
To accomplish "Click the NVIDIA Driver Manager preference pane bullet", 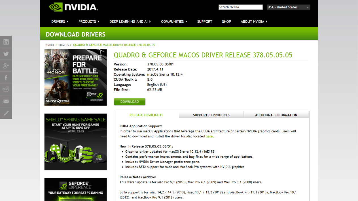I will click(163, 162).
